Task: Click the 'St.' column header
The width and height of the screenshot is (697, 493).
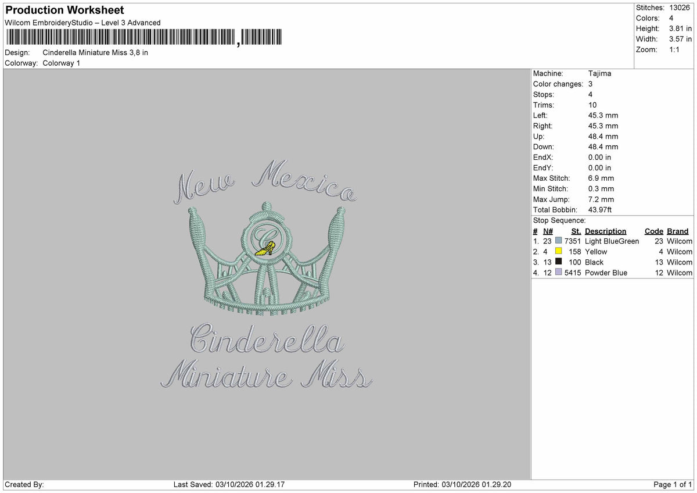Action: coord(576,231)
